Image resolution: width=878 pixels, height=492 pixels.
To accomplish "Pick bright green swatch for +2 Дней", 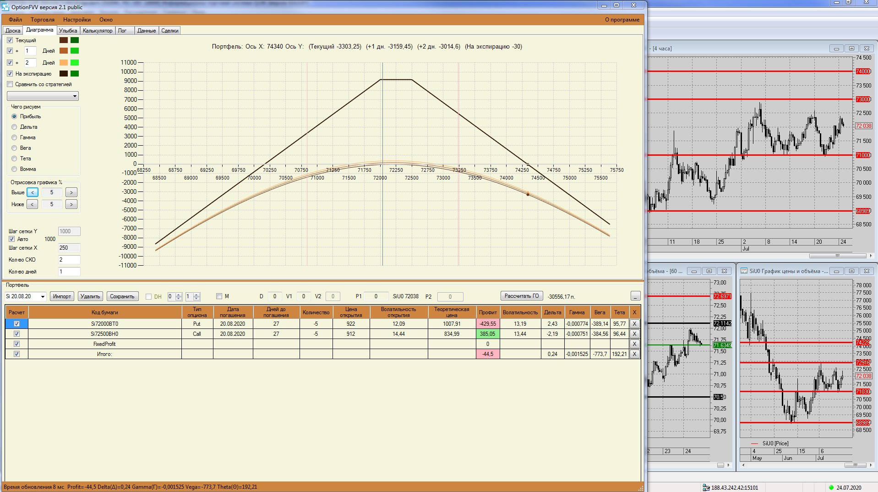I will (x=75, y=63).
